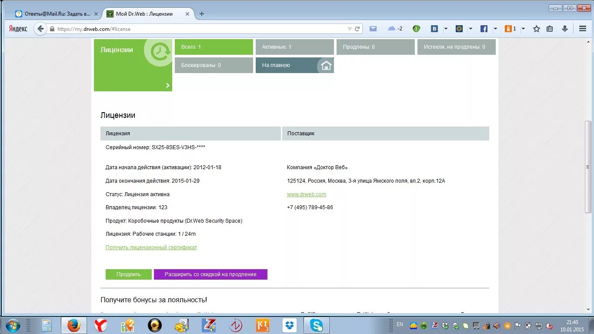Screen dimensions: 594x334
Task: Open VKontakte button dropdown arrow
Action: pos(446,29)
